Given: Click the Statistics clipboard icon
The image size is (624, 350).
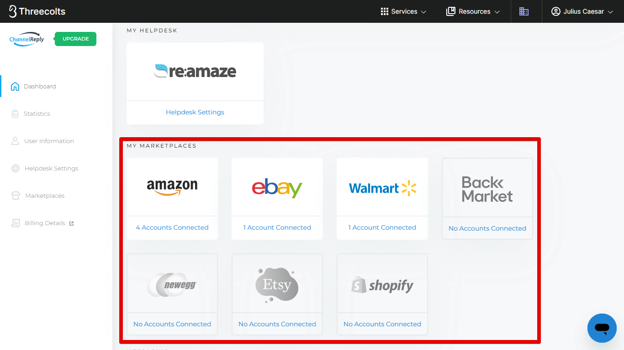Looking at the screenshot, I should click(15, 113).
